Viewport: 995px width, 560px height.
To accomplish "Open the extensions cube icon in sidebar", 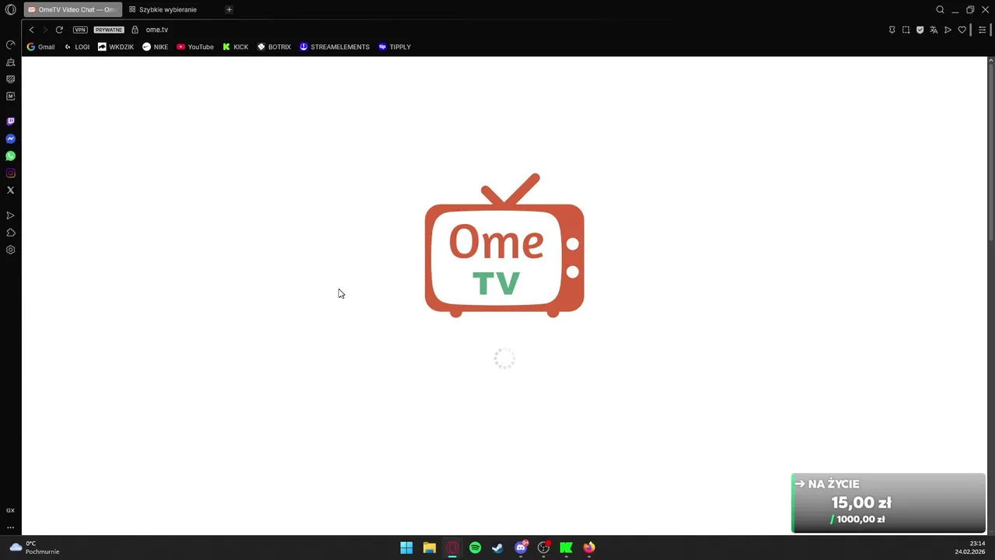I will tap(11, 233).
